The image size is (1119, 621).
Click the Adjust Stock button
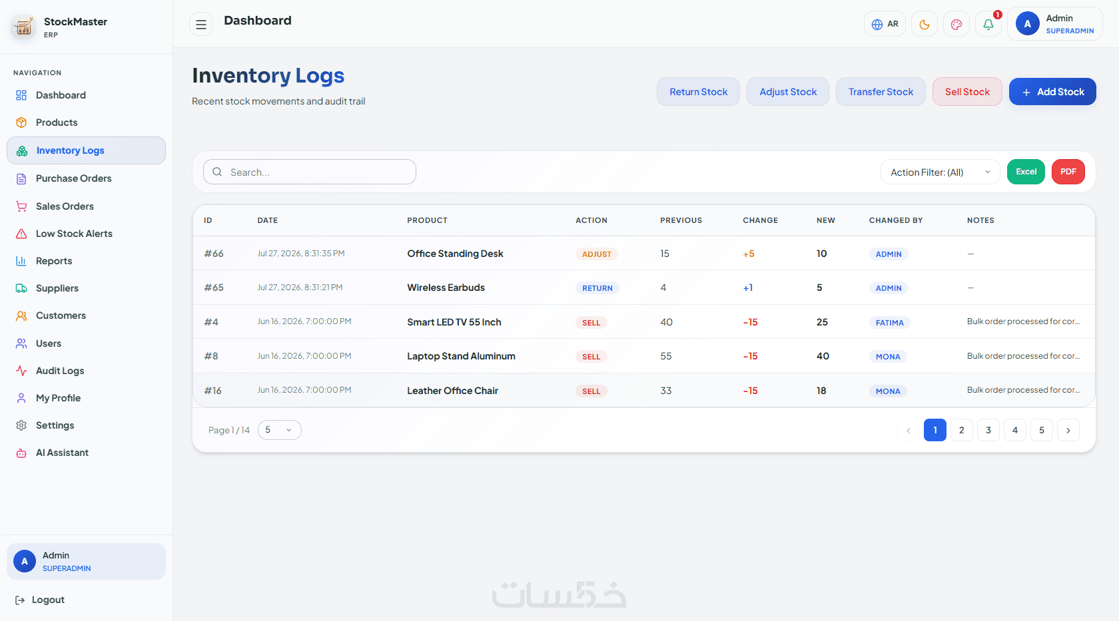point(788,92)
